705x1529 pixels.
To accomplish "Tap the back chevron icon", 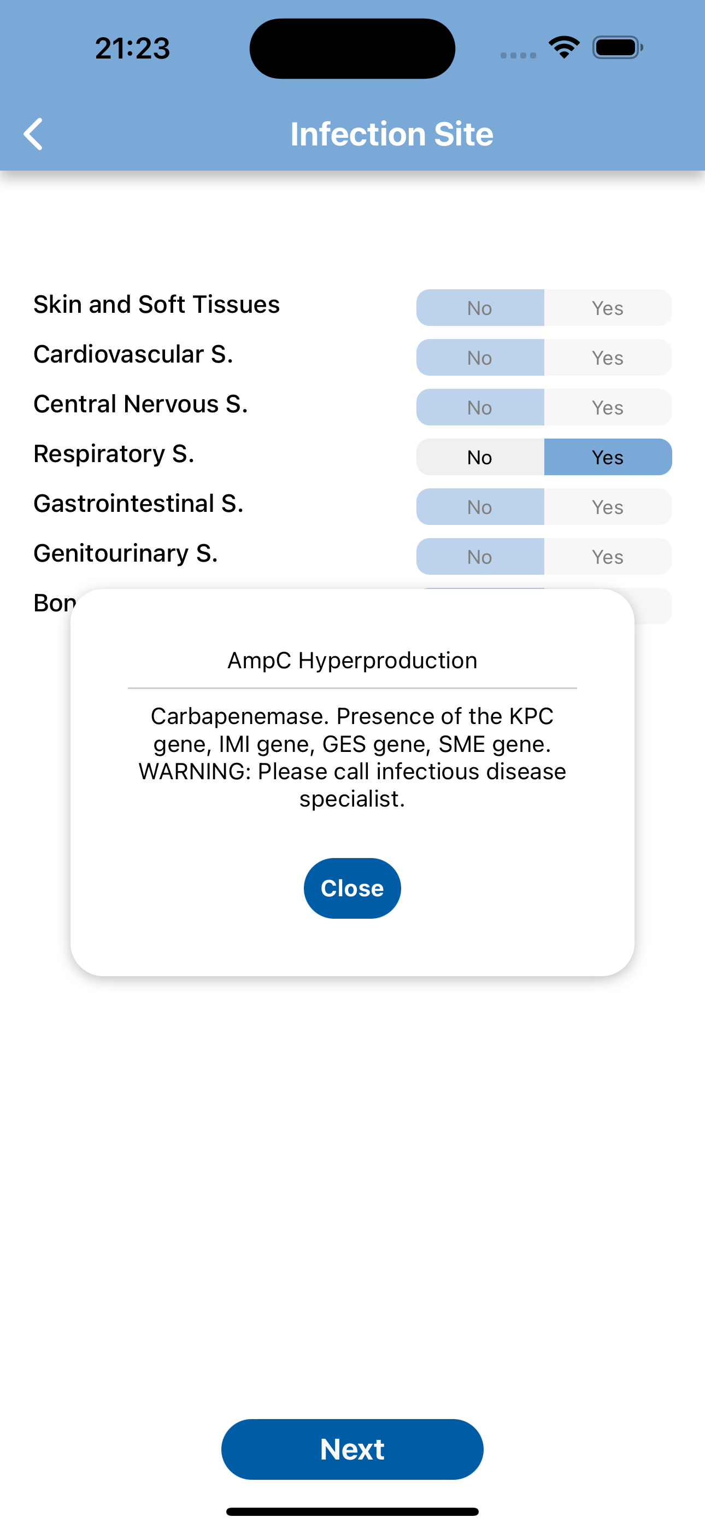I will pos(33,134).
